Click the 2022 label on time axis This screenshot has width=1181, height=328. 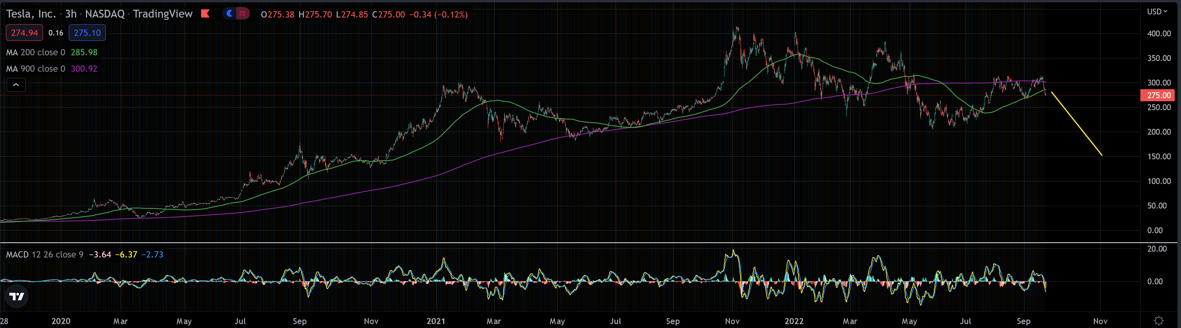coord(794,321)
